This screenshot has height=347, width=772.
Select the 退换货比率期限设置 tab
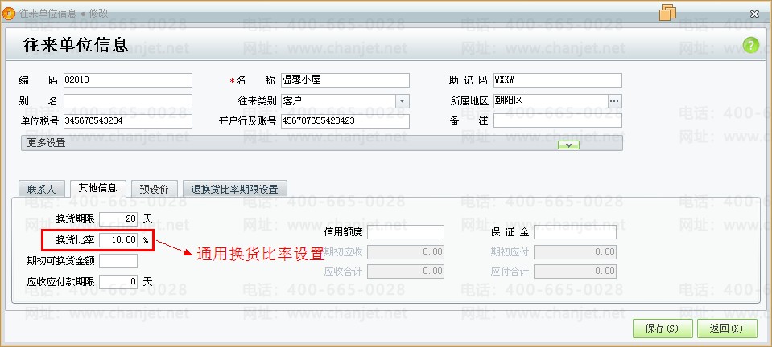point(234,190)
